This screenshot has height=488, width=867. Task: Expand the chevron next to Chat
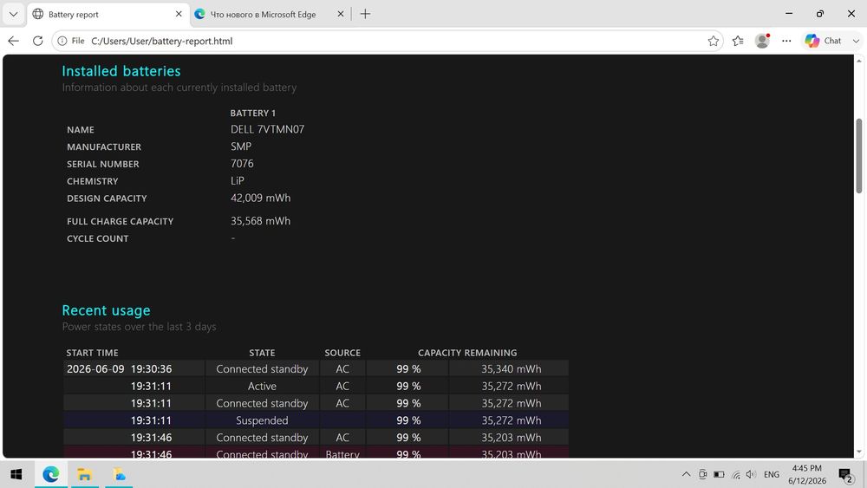[856, 41]
